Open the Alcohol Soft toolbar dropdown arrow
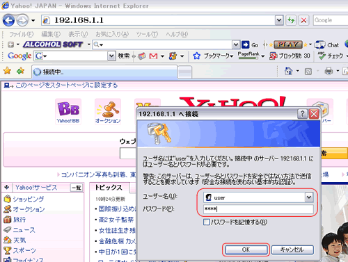348x262 pixels. point(88,44)
